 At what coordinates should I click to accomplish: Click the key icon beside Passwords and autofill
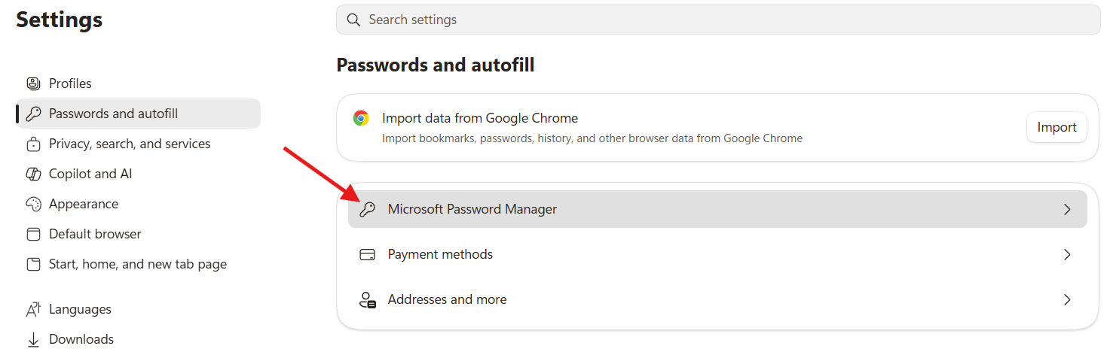(33, 114)
